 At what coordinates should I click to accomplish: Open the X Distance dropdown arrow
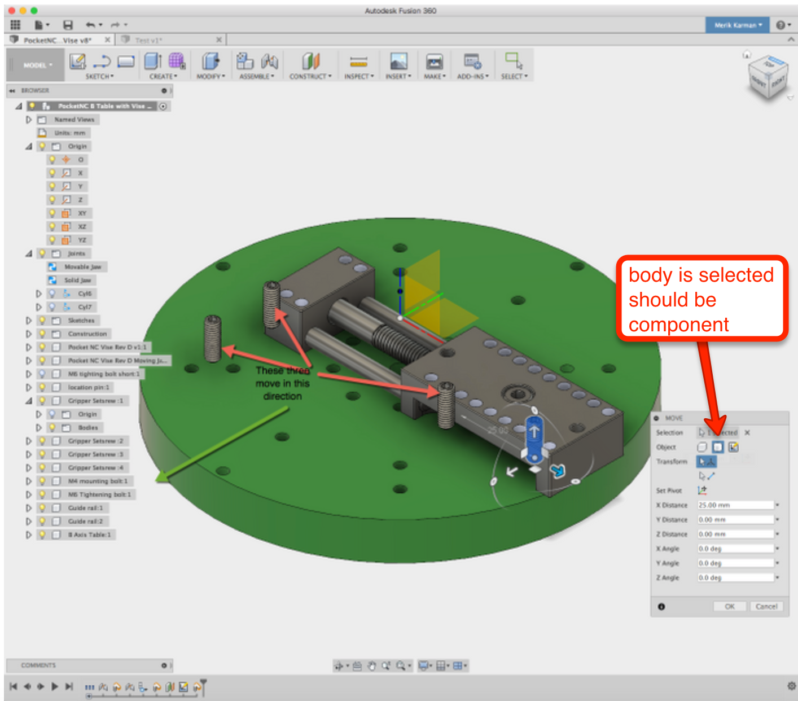[778, 505]
